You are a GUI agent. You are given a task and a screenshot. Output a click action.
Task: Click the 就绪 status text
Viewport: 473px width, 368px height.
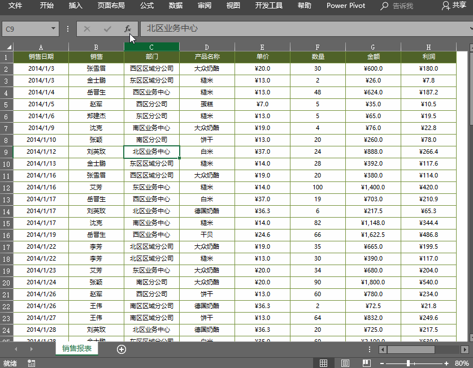(x=10, y=363)
